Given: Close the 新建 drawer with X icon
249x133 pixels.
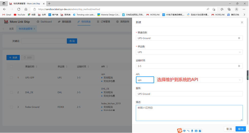Looking at the screenshot, I should (x=242, y=22).
